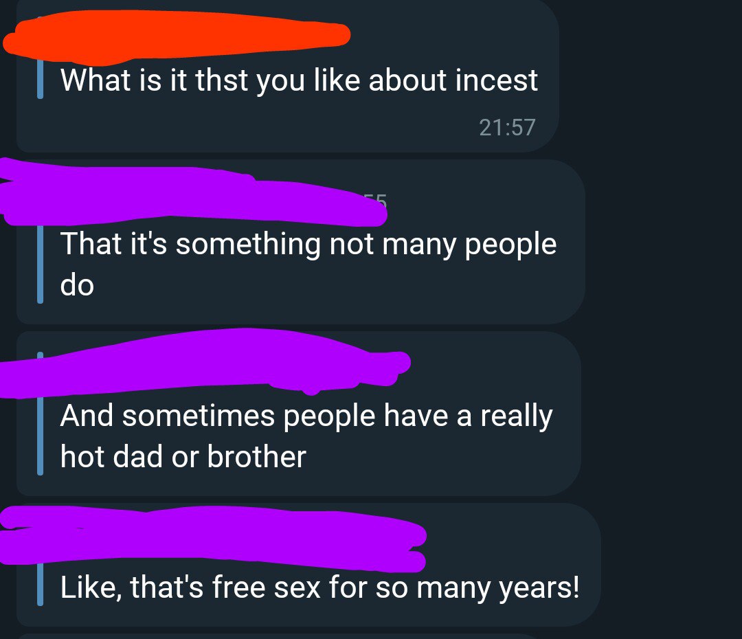Select the "That it's something not many people" text

308,245
